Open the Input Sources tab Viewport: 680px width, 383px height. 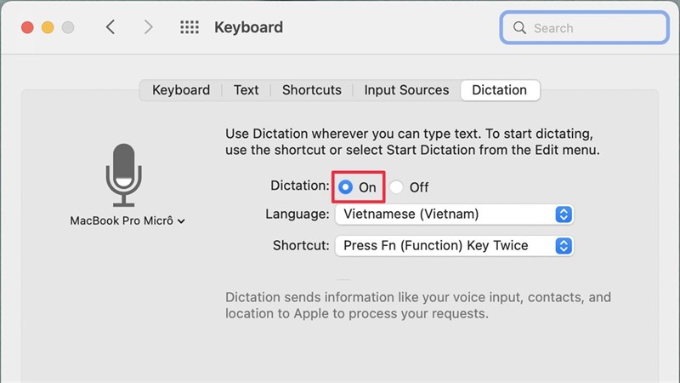(406, 90)
